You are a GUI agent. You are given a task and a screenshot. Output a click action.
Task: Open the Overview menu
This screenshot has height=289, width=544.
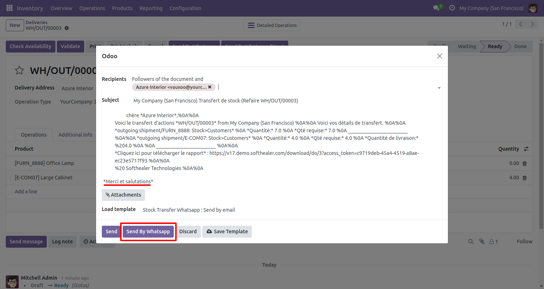point(61,8)
